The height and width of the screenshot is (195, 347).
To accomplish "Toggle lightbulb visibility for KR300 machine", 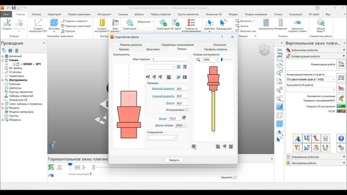I will 14,64.
